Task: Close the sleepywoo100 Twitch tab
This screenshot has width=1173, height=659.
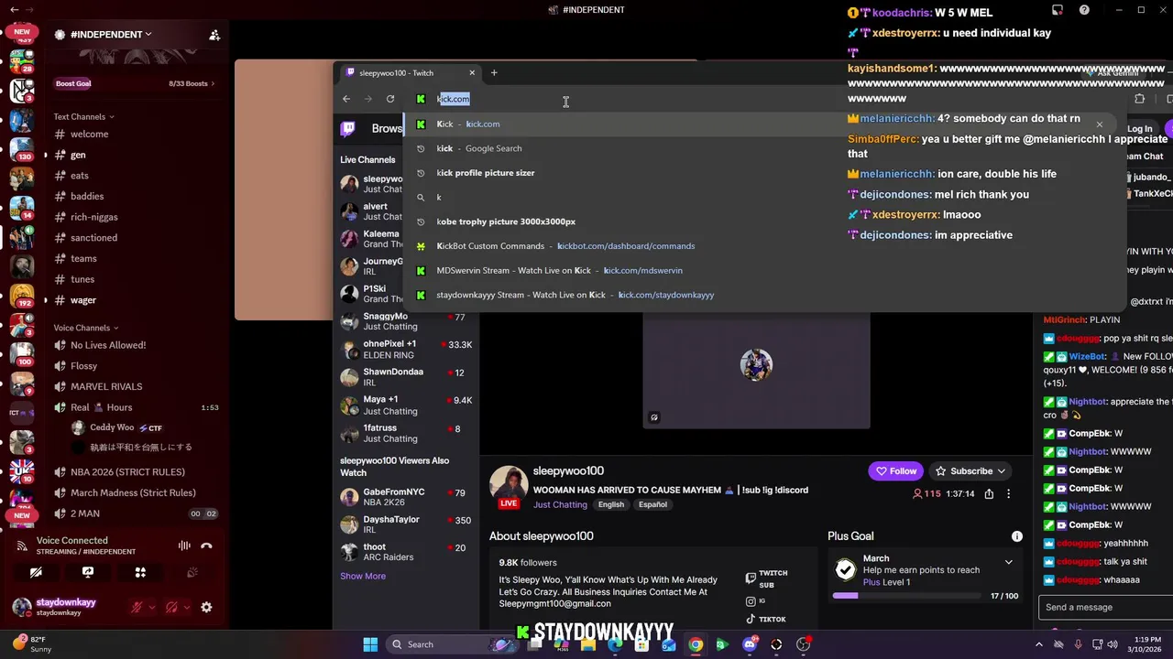Action: (472, 72)
